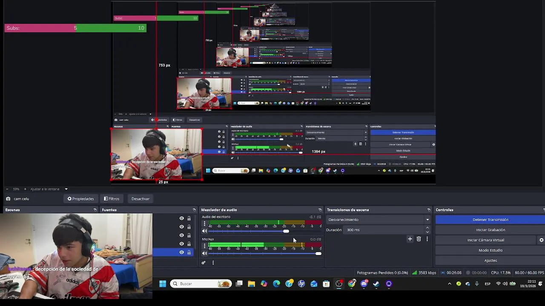The image size is (545, 306).
Task: Toggle the lock of the second source row
Action: [x=189, y=227]
